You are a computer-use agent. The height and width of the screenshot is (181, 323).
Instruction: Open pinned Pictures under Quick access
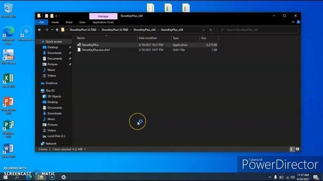coord(52,64)
